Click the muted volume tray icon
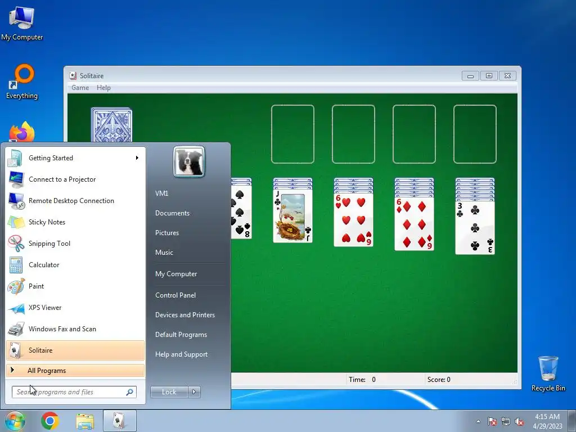The height and width of the screenshot is (432, 576). point(519,421)
